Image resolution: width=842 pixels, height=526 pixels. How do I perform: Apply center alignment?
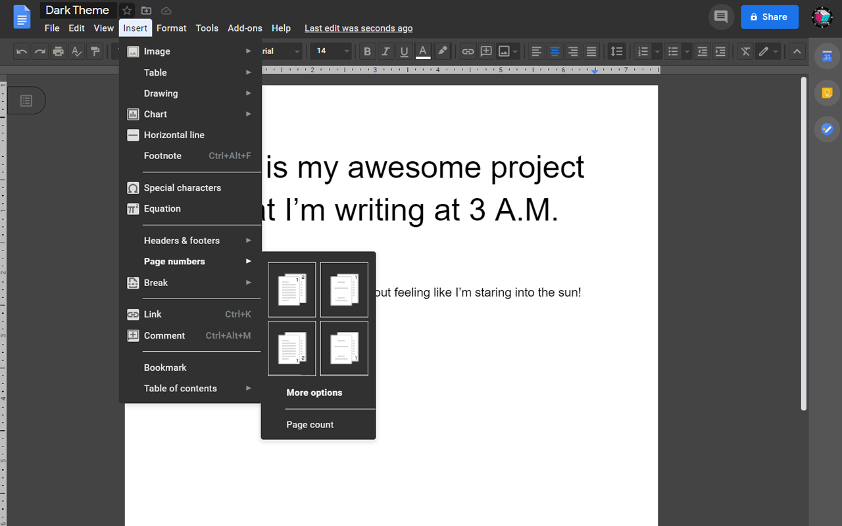click(x=555, y=51)
